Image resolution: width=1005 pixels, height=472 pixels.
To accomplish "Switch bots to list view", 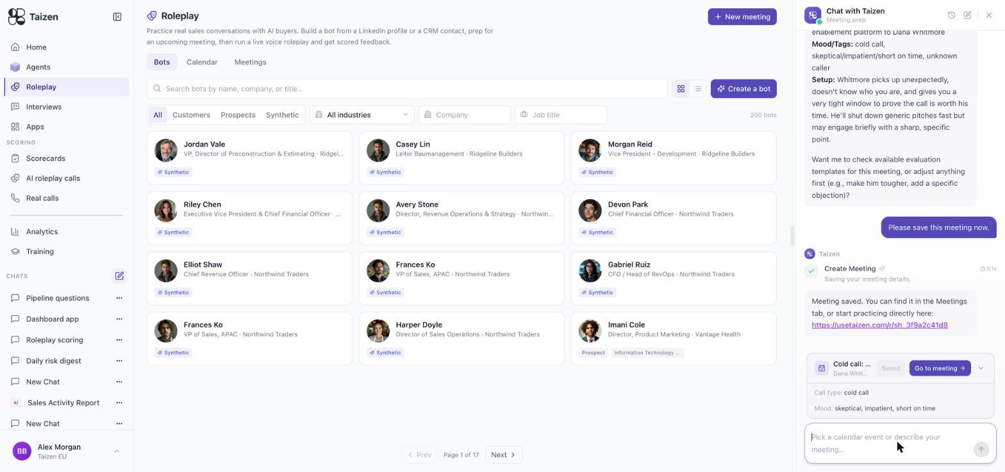I will point(698,89).
